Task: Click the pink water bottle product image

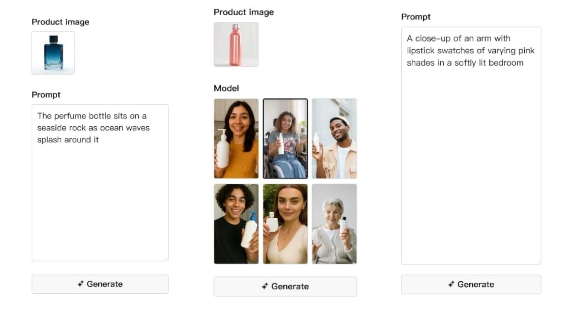Action: coord(236,44)
